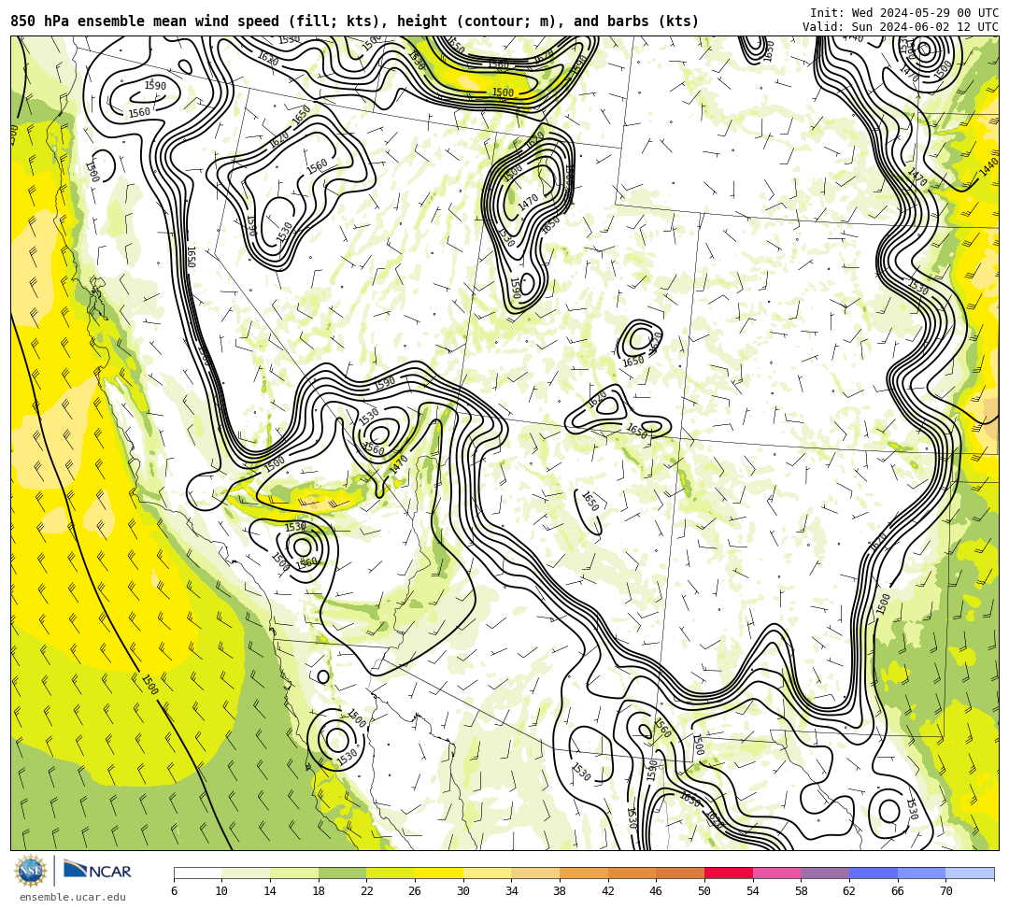The image size is (1009, 909).
Task: Pick the green 18–22 kts legend swatch
Action: pyautogui.click(x=342, y=873)
